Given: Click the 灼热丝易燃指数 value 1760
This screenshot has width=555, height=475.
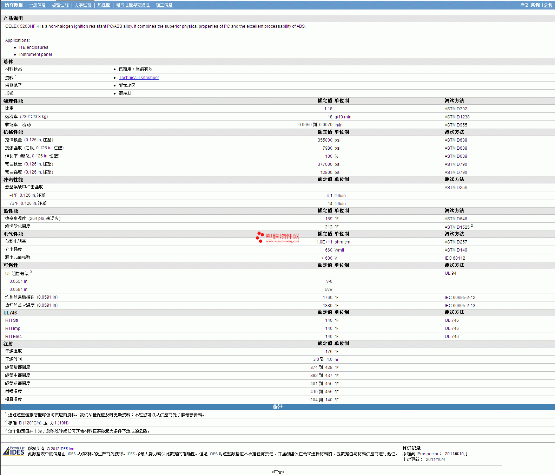Looking at the screenshot, I should click(328, 298).
